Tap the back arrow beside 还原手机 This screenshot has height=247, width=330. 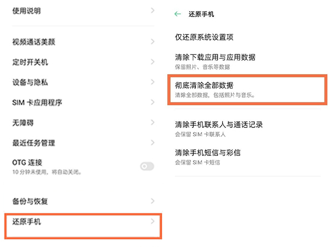178,14
